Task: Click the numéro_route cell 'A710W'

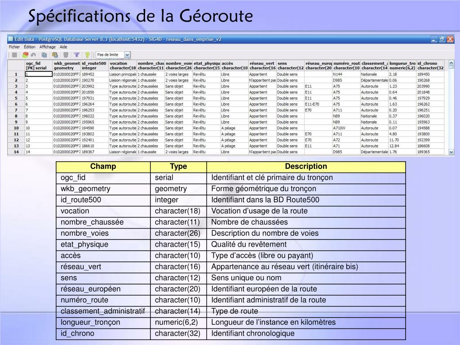Action: point(346,128)
